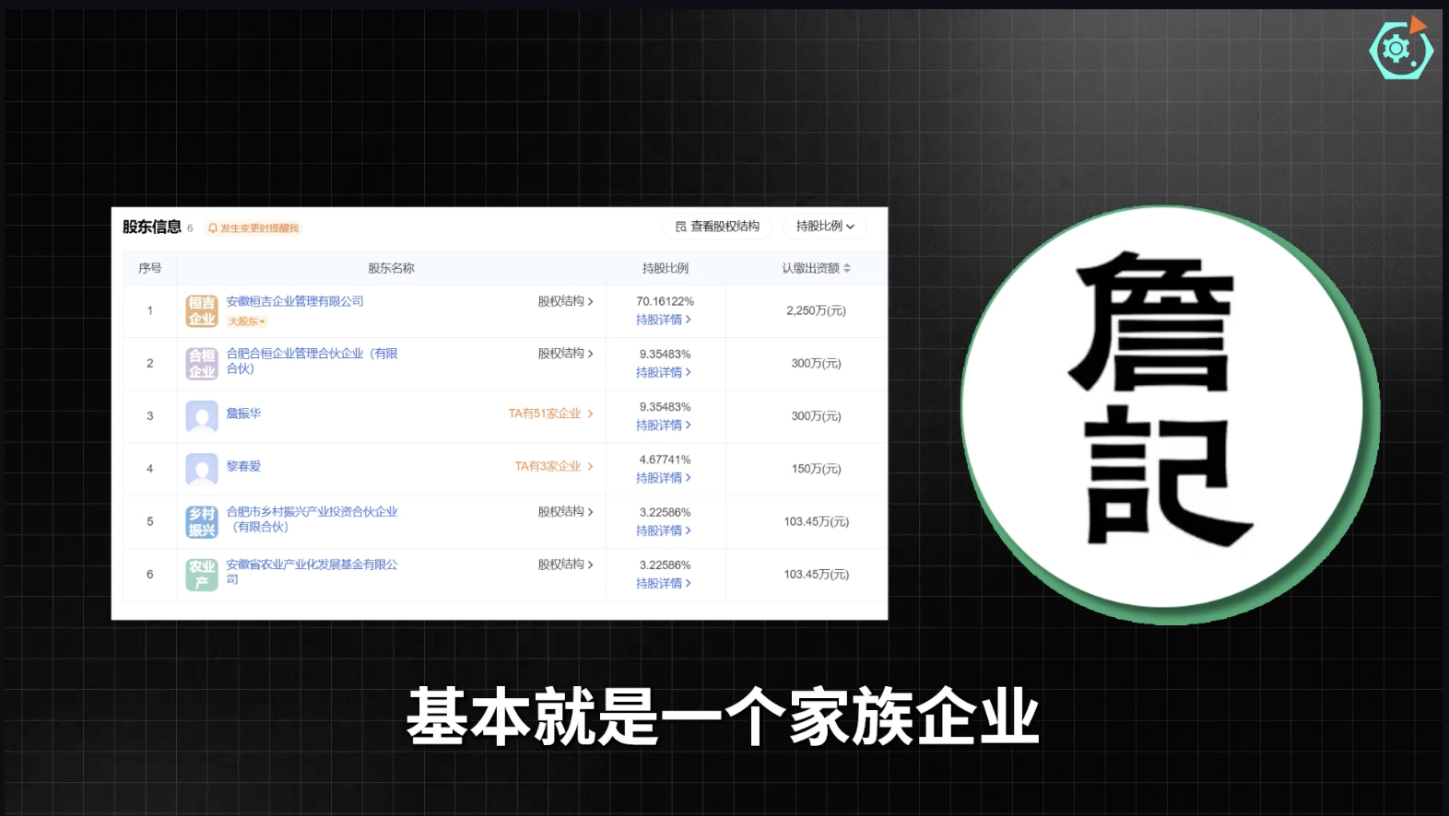Click the 桓吉企业 logo icon in row 1
This screenshot has height=816, width=1449.
point(202,311)
